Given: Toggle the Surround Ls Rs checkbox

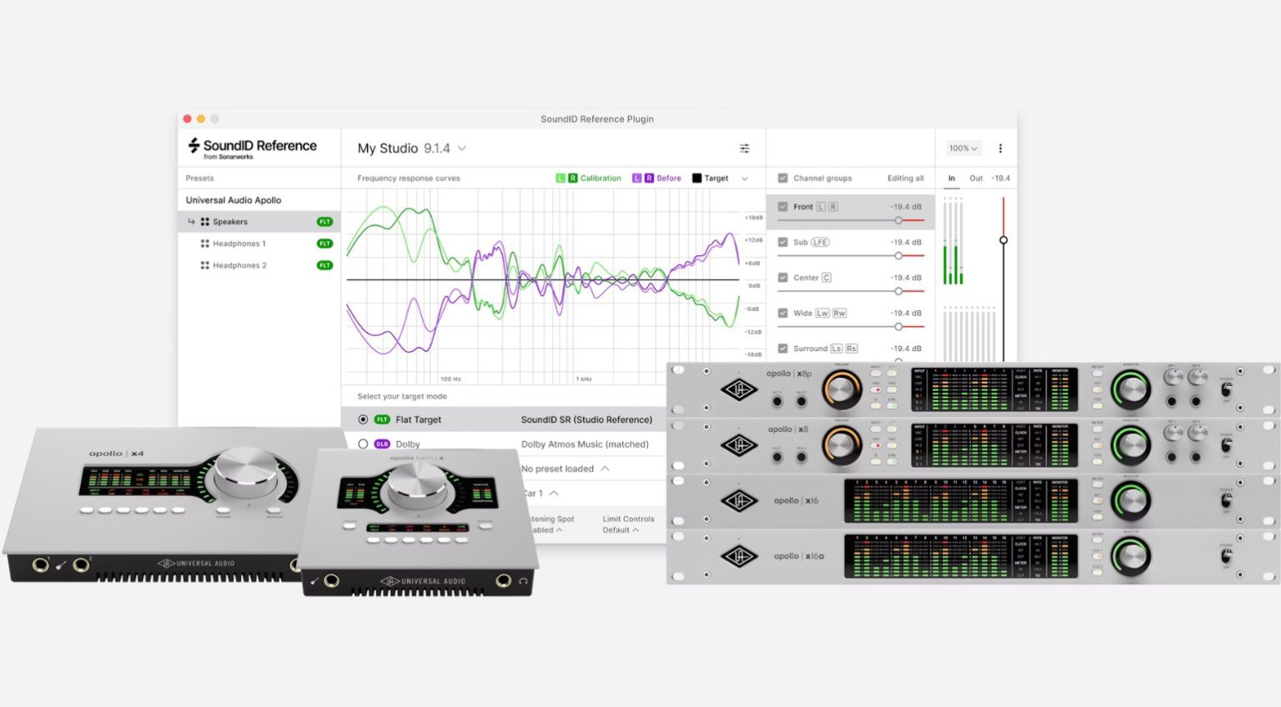Looking at the screenshot, I should (782, 348).
